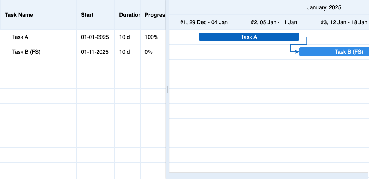Click the Start column header
The image size is (369, 179).
point(87,15)
